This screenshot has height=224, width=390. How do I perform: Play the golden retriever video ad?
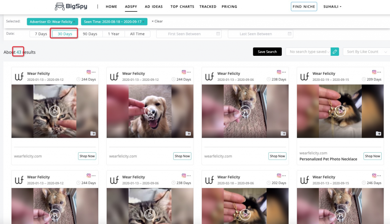click(x=150, y=111)
